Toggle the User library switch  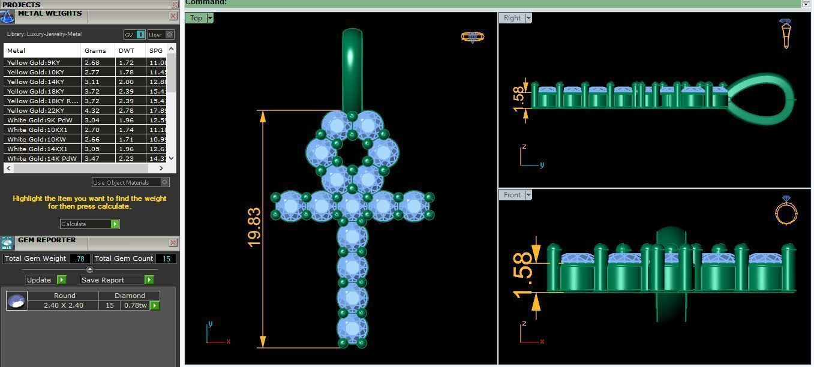click(161, 35)
